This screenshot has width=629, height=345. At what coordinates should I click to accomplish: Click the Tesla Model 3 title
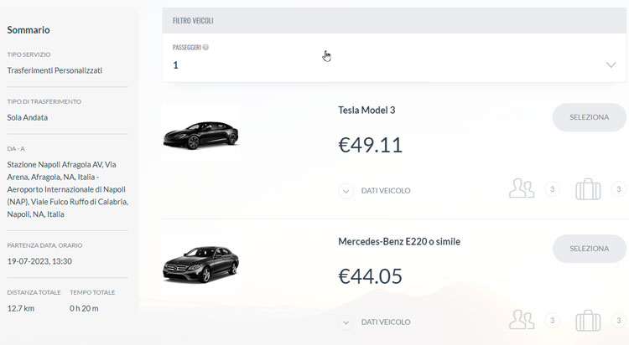click(x=366, y=111)
